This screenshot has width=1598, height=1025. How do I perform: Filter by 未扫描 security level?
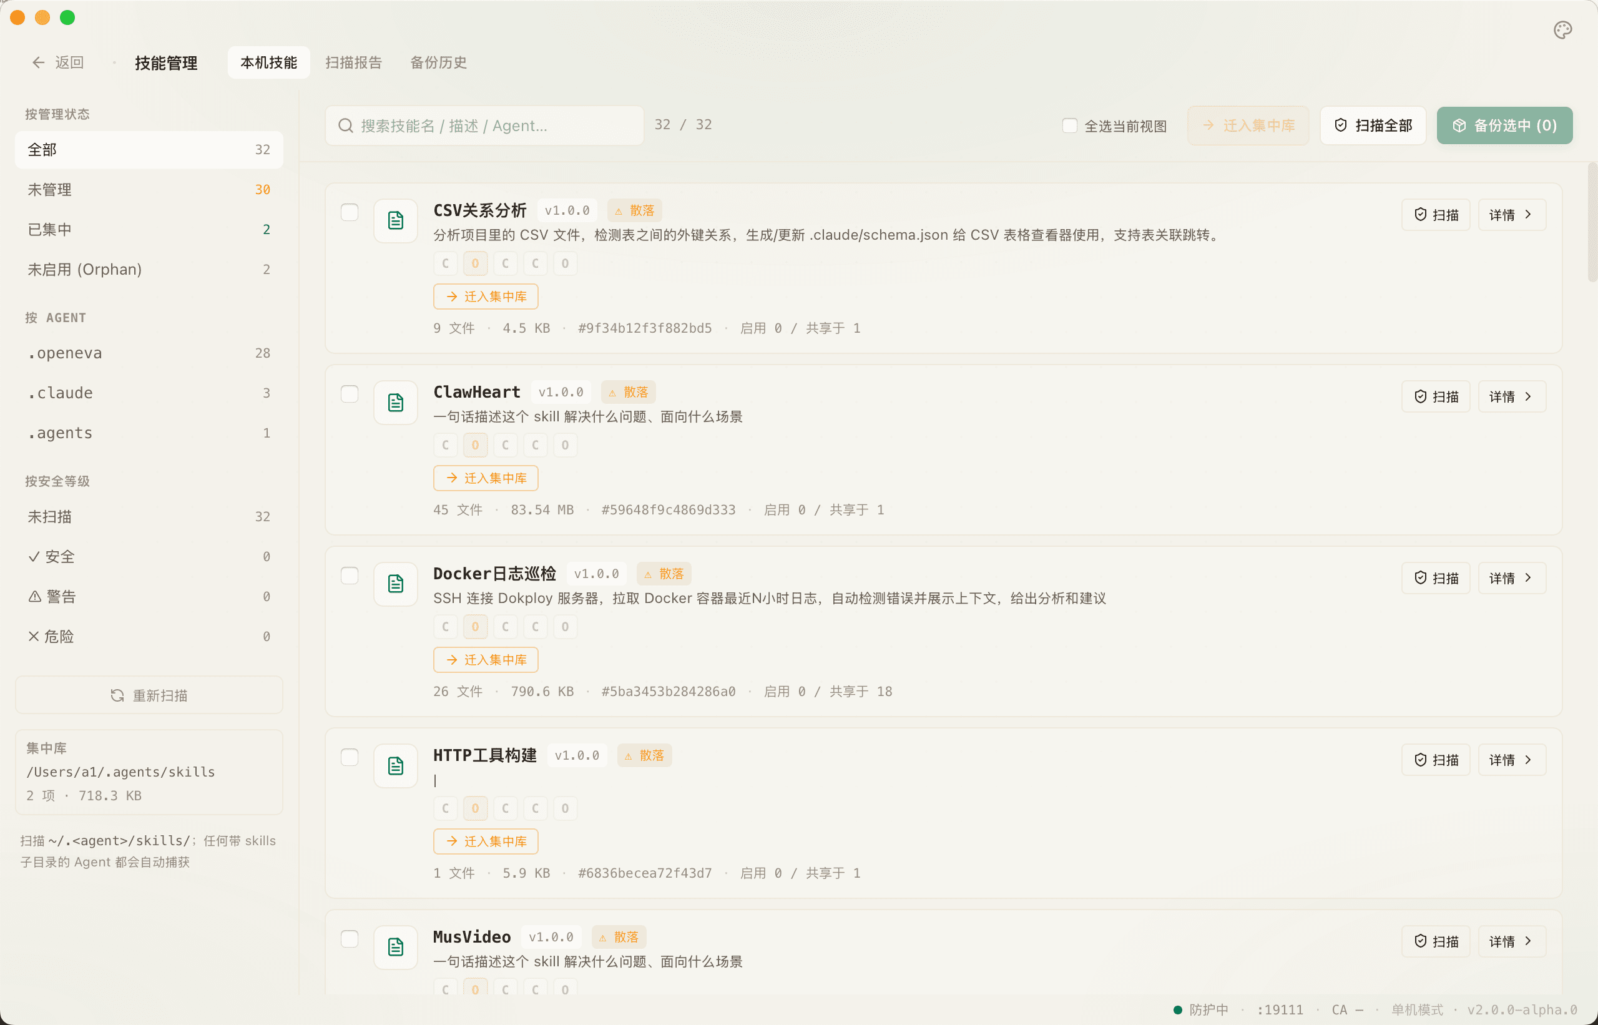click(149, 516)
